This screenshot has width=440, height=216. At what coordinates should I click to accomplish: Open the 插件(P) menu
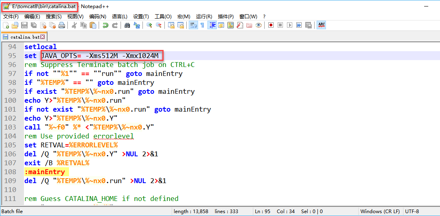click(226, 17)
